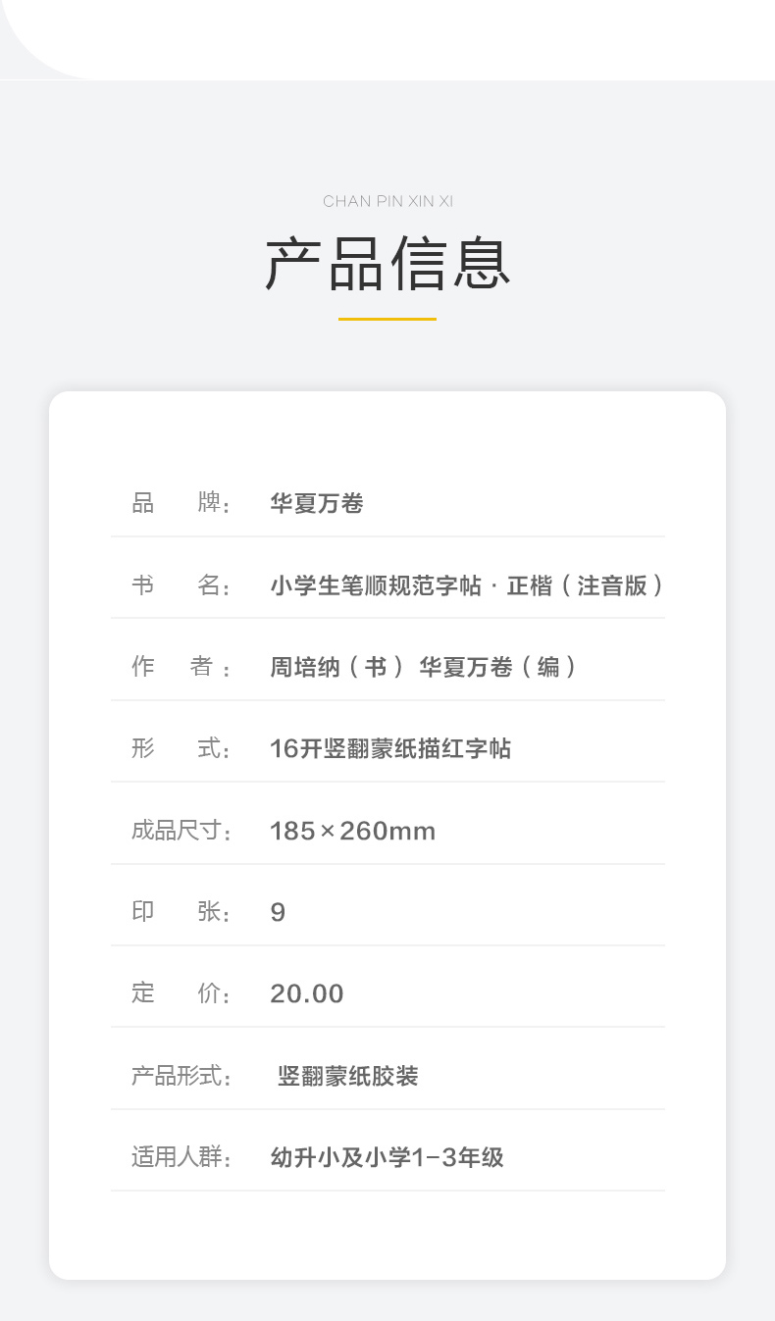Click the 竖翻蒙纸胶装 value
The height and width of the screenshot is (1321, 775).
(348, 1076)
